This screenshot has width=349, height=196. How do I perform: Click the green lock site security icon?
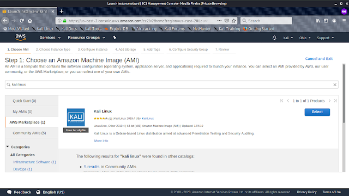click(64, 21)
